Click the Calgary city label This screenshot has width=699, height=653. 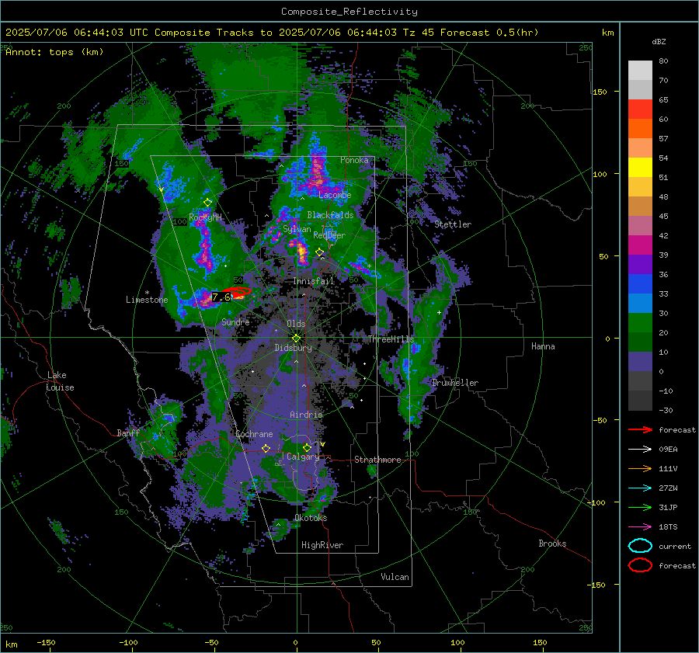(303, 457)
